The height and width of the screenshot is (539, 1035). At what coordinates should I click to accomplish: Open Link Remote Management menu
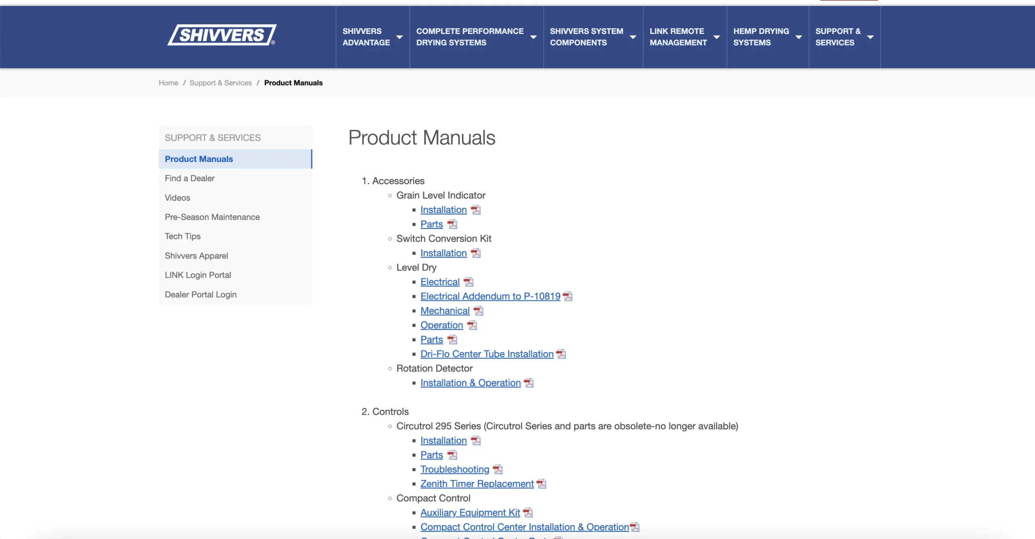pyautogui.click(x=678, y=37)
